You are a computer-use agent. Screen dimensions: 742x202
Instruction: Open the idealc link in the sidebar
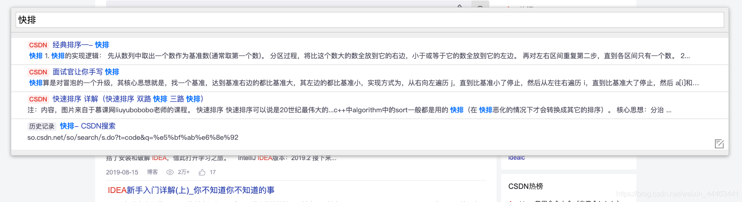click(x=516, y=157)
